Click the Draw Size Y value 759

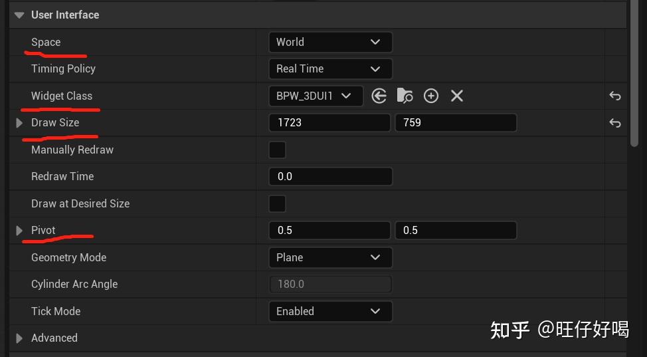[x=455, y=123]
